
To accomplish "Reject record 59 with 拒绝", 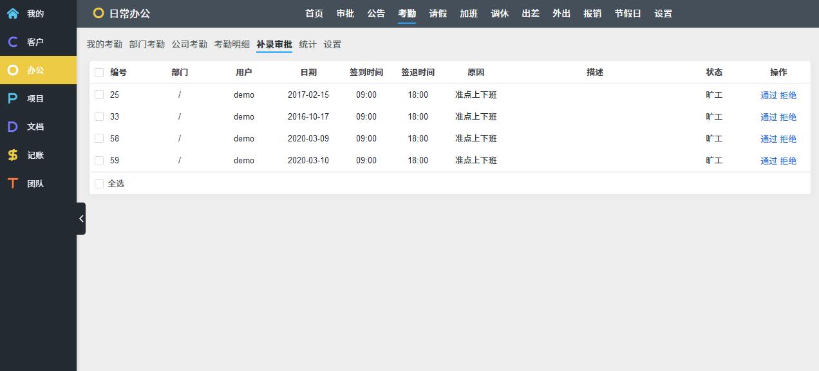I will 788,161.
